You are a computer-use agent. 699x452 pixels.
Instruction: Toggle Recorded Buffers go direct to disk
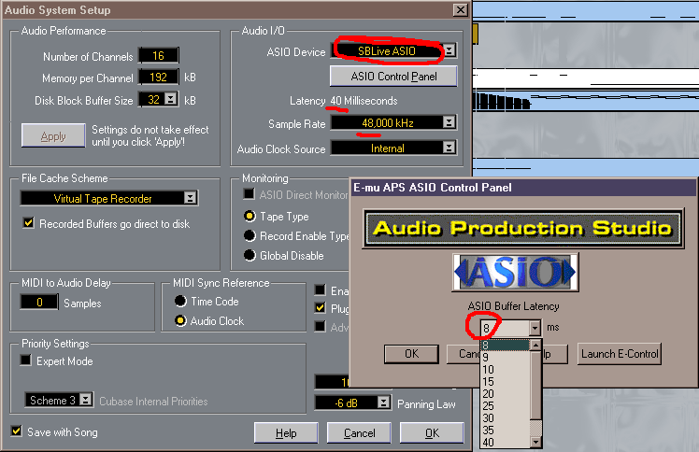click(29, 223)
